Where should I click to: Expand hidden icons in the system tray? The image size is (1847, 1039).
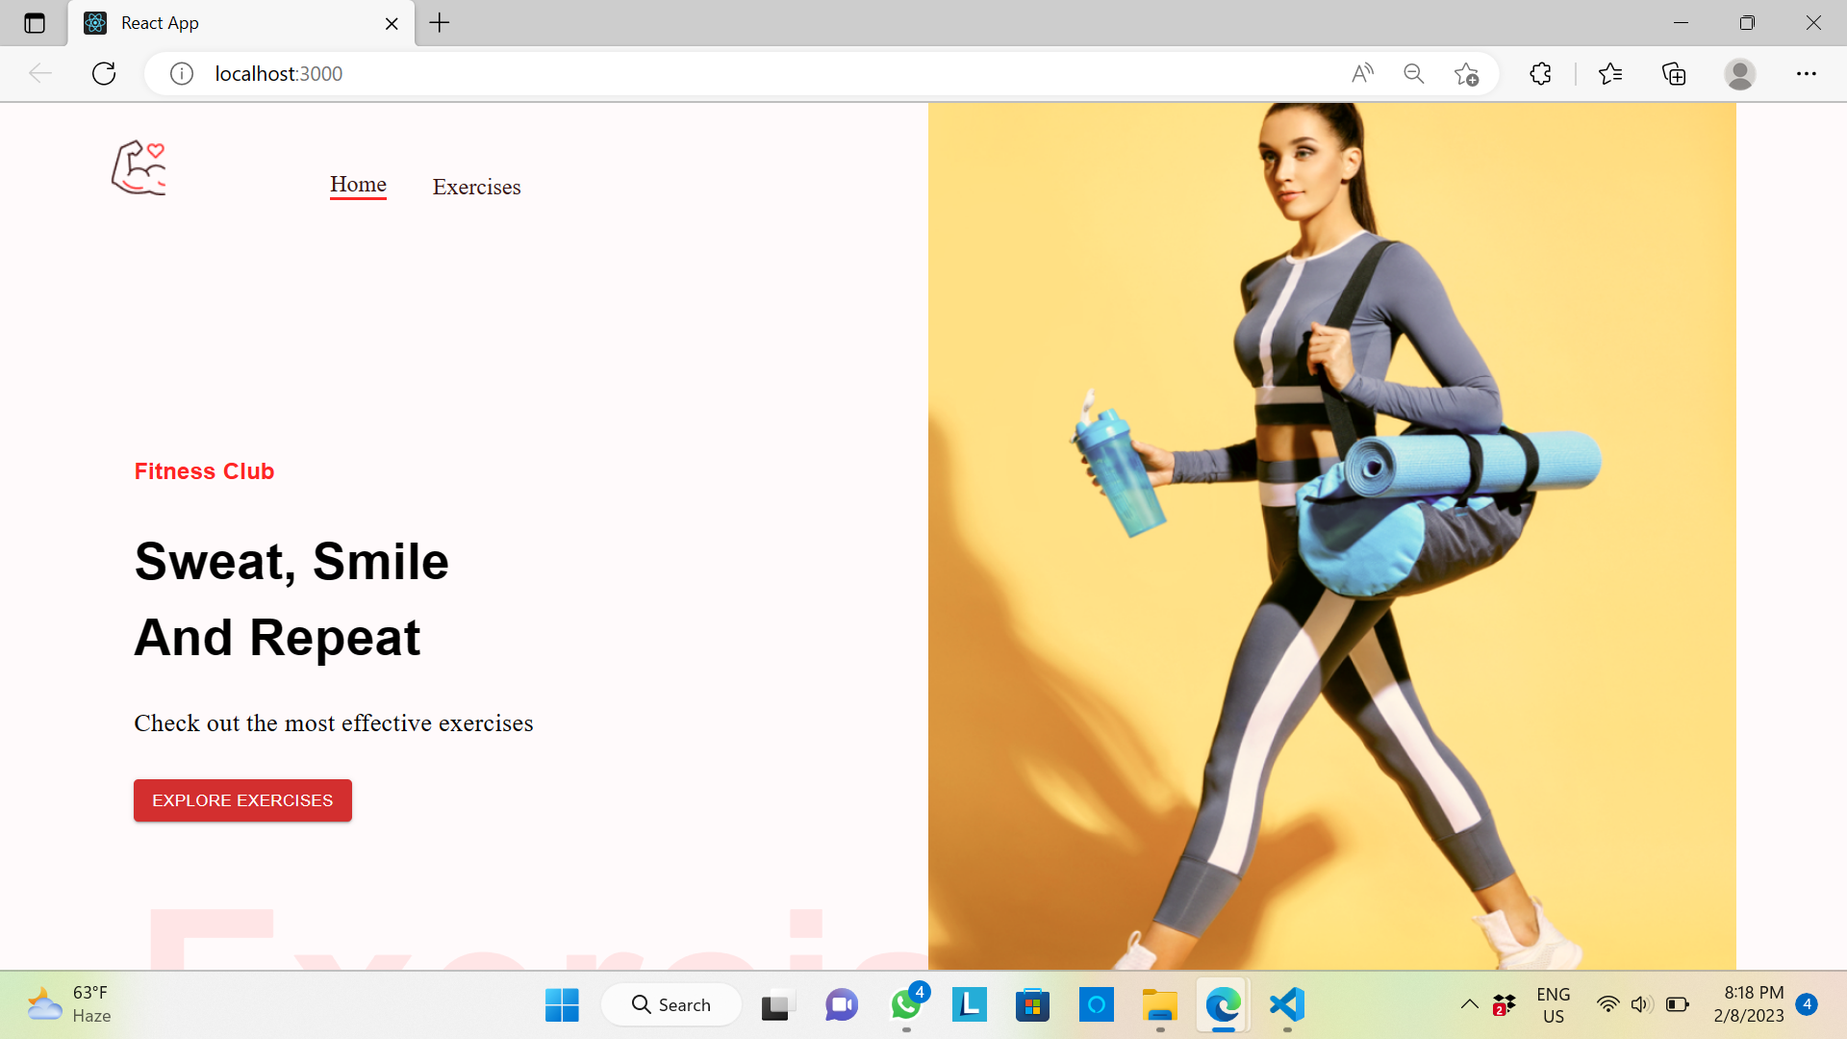click(1469, 1003)
